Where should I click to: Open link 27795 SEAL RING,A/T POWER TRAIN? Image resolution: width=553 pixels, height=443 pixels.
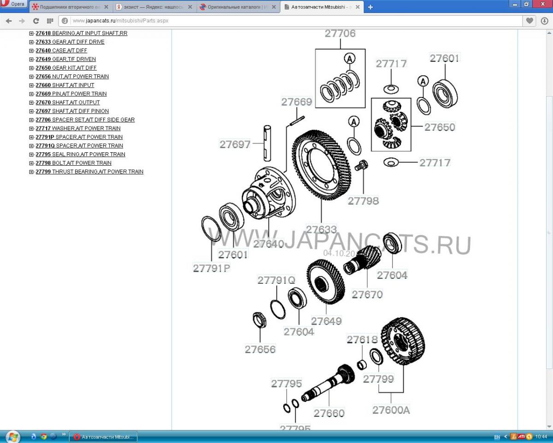point(81,155)
